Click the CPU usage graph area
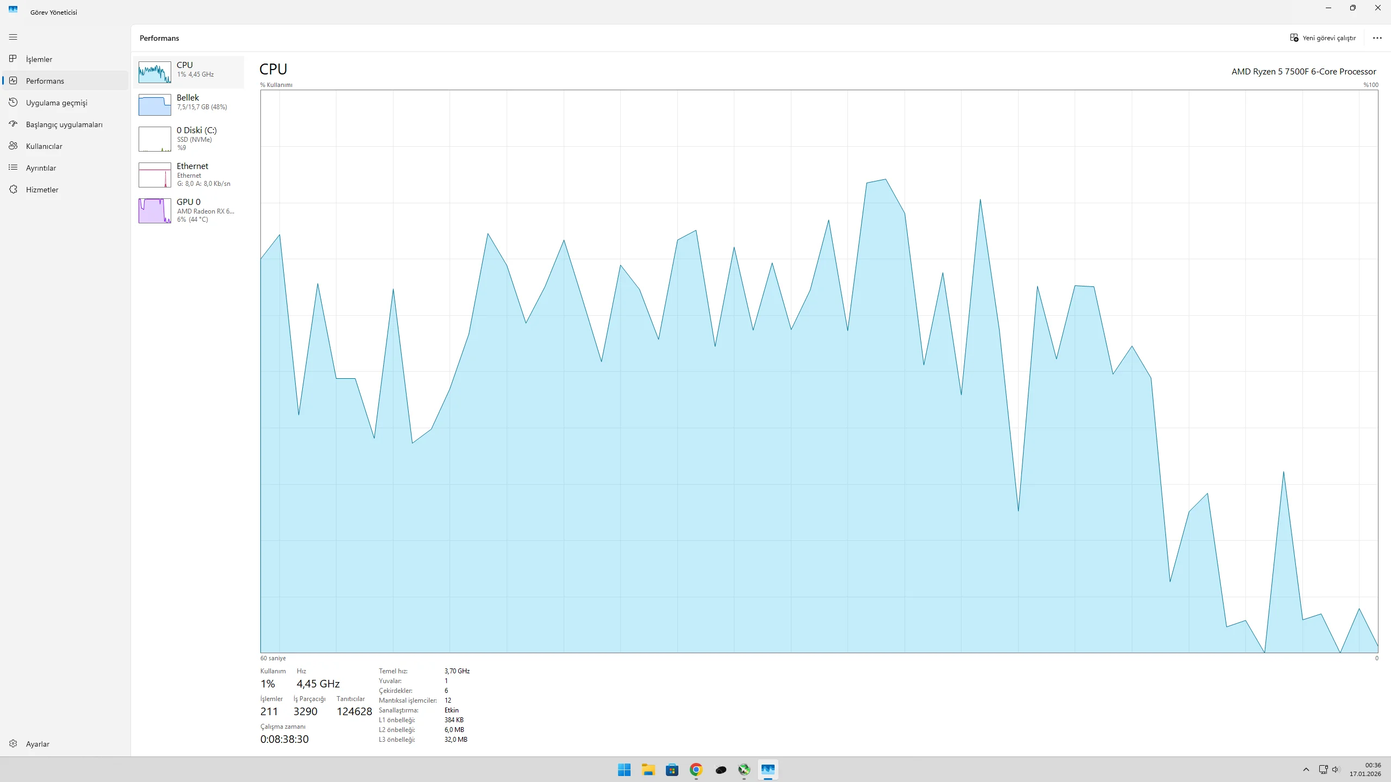1391x782 pixels. (819, 371)
